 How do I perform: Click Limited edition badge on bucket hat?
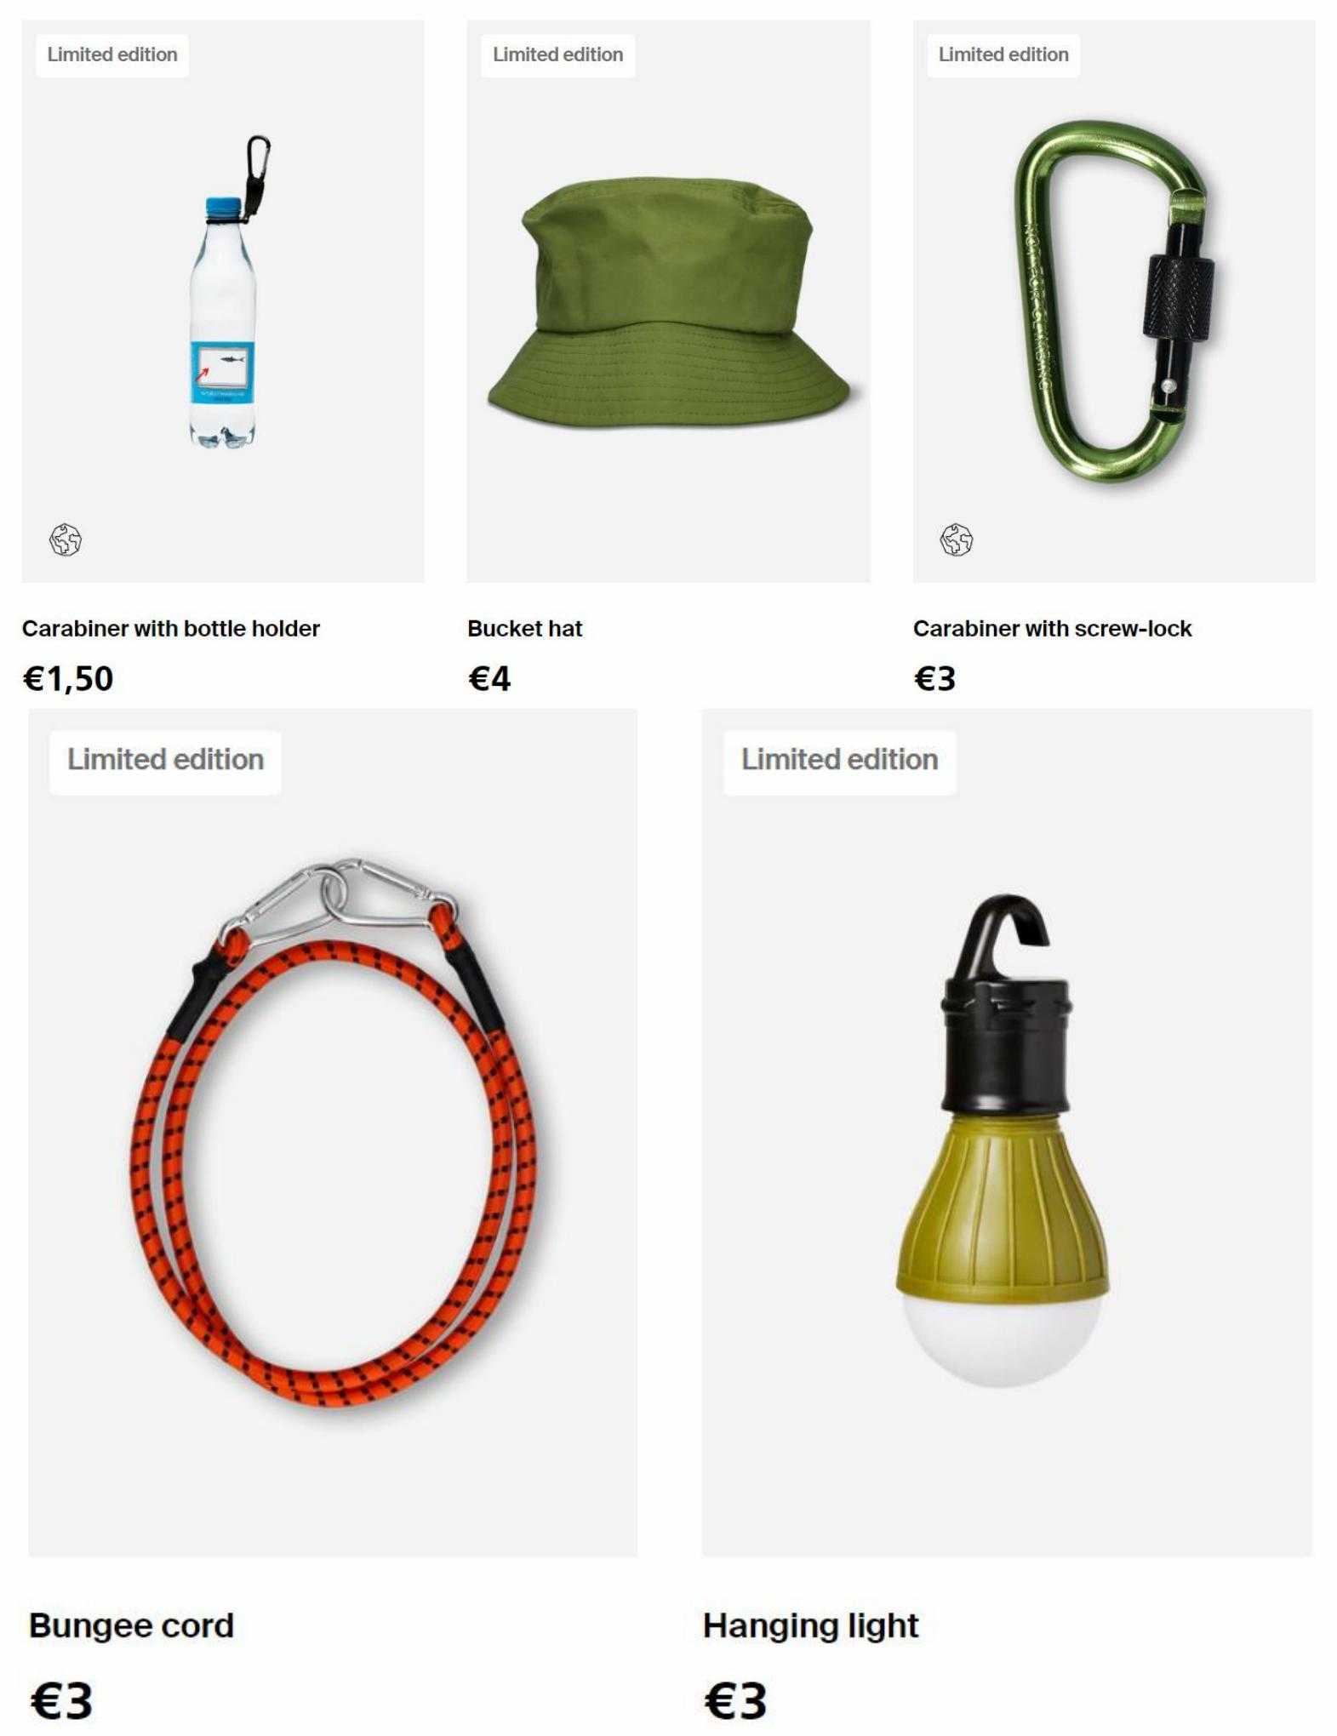[x=557, y=55]
